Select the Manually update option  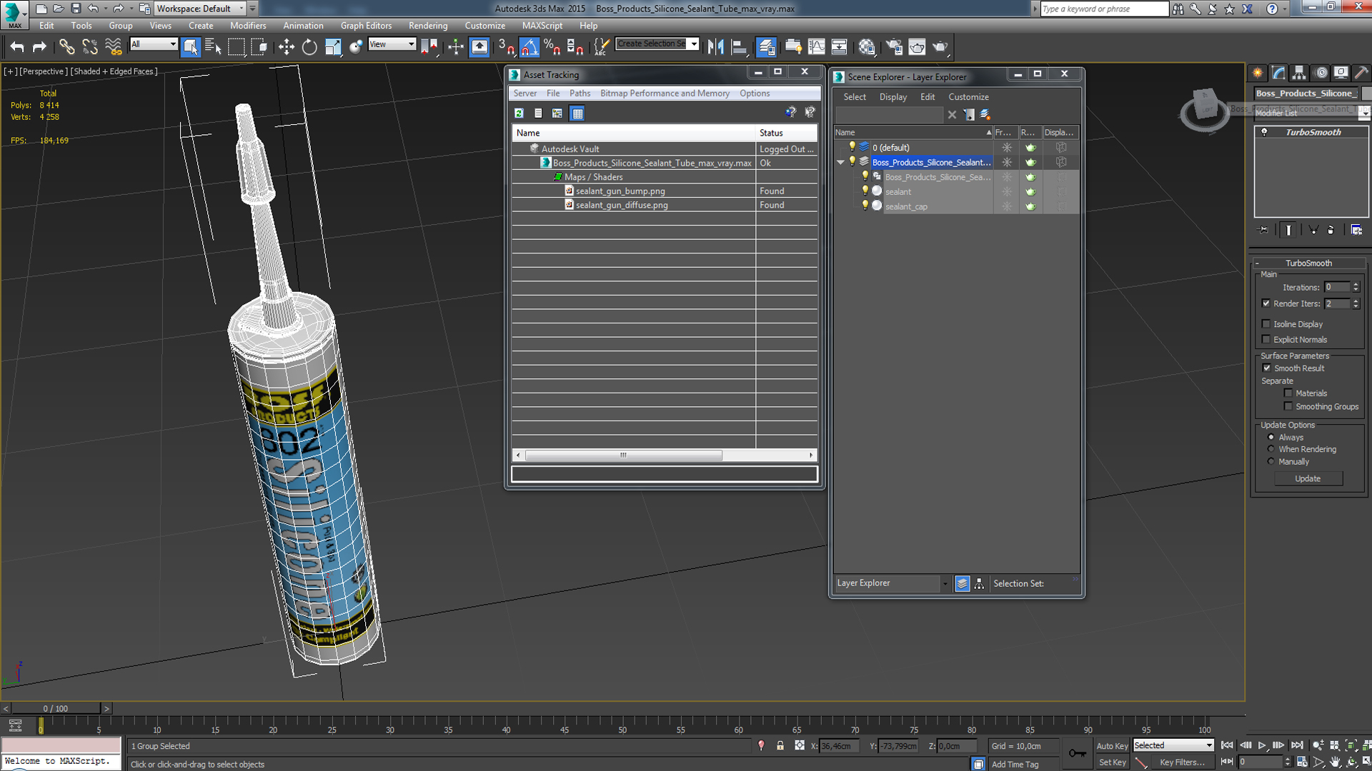1271,462
